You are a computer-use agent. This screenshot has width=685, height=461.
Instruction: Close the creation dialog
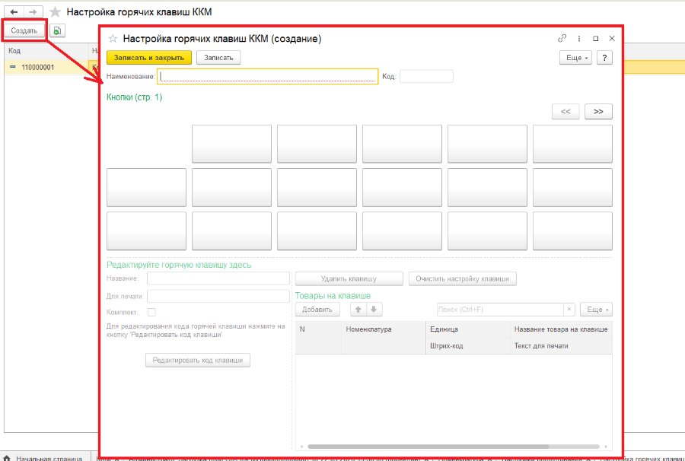(612, 38)
